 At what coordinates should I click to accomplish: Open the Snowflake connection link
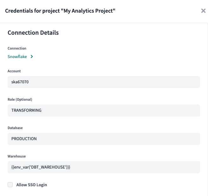click(x=17, y=57)
